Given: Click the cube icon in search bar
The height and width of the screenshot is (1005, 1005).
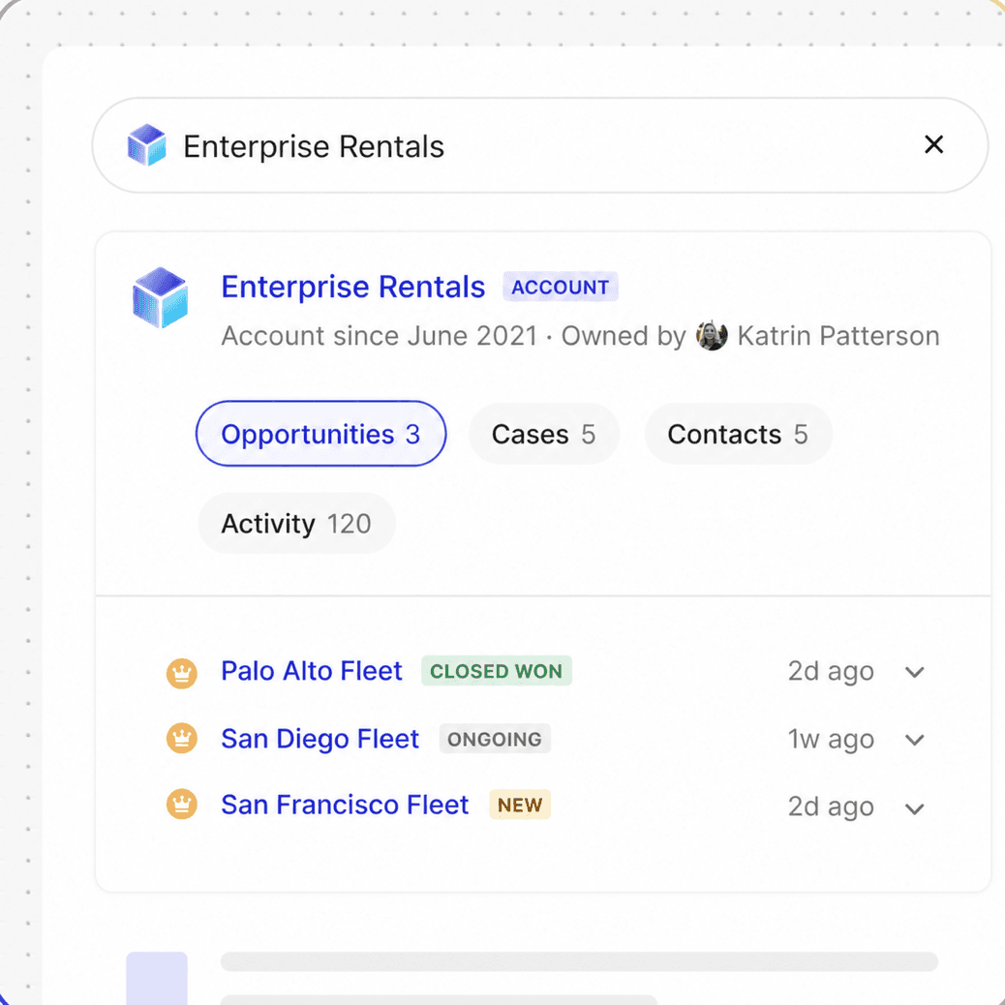Looking at the screenshot, I should click(x=147, y=145).
